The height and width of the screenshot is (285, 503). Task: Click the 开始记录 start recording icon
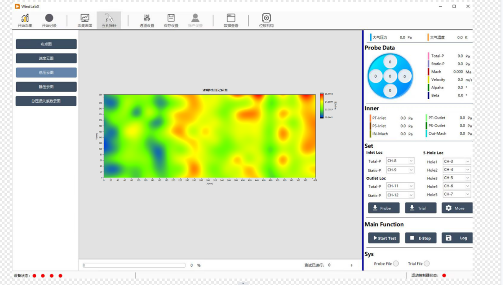[49, 20]
